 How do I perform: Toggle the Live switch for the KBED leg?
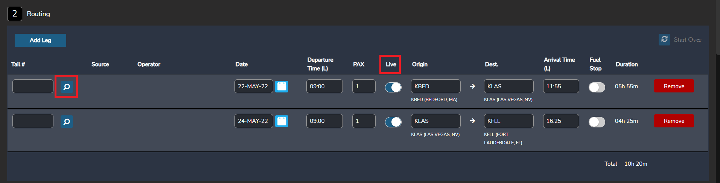click(x=393, y=87)
